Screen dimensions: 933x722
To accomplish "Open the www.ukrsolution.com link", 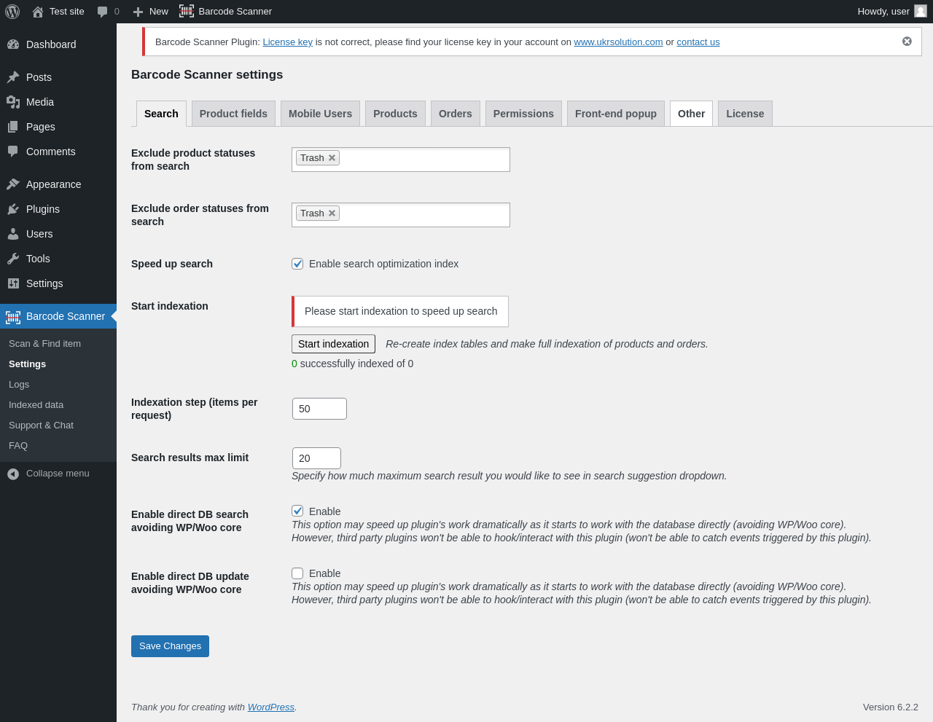I will tap(618, 42).
